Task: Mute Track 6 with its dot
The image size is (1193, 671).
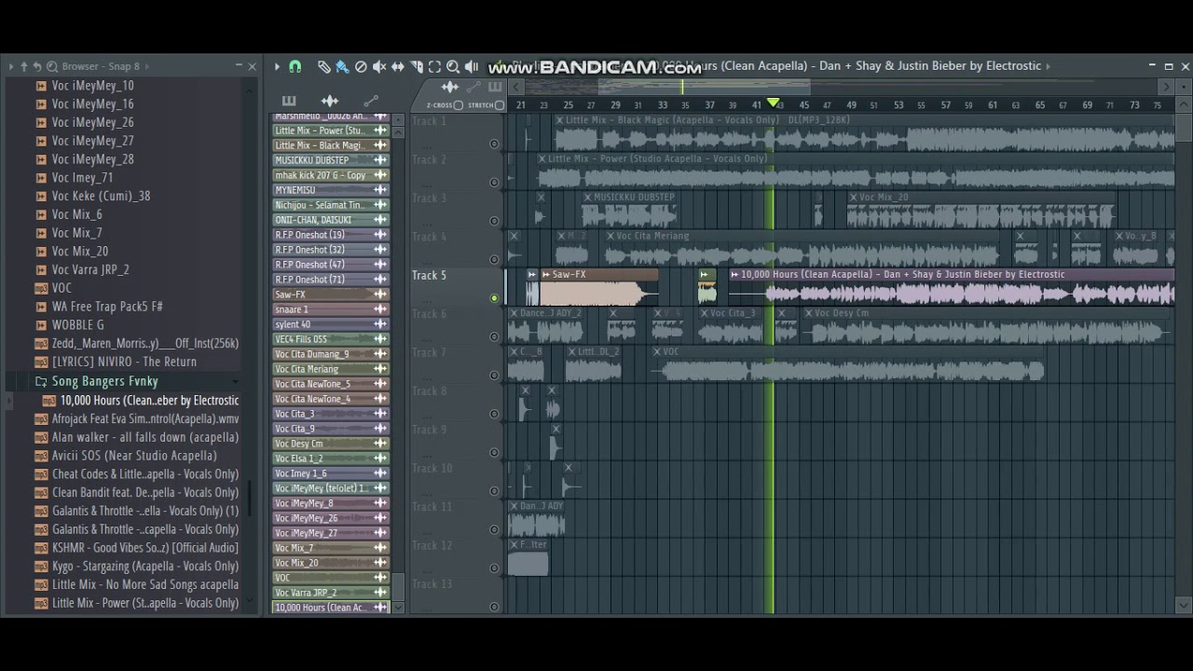Action: 494,336
